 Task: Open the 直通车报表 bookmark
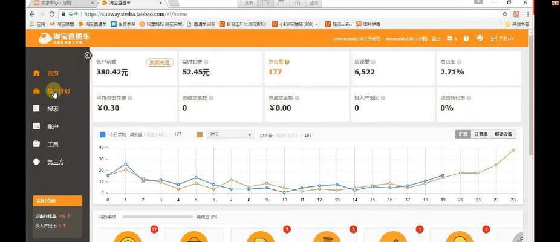(201, 24)
